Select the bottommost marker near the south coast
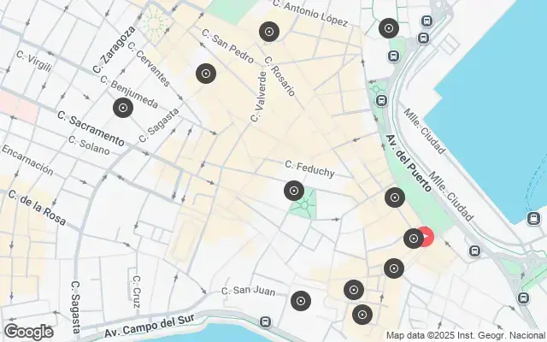Viewport: 547px width, 342px height. (x=362, y=315)
